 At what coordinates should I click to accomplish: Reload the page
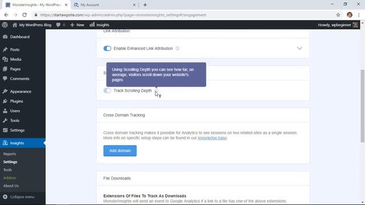[x=25, y=15]
